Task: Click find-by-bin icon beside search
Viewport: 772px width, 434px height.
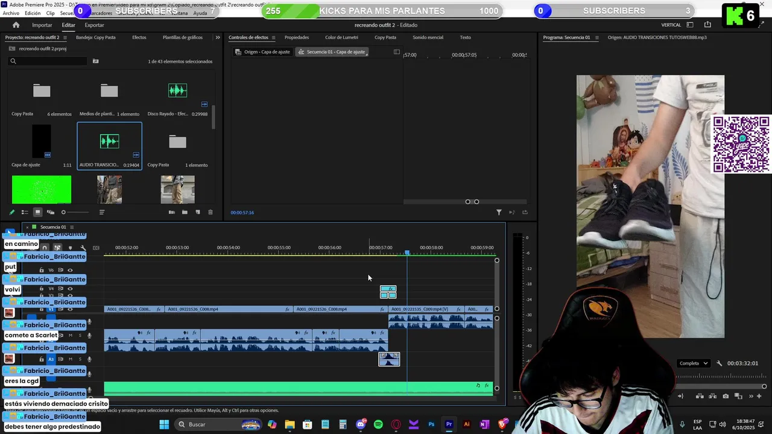Action: click(x=95, y=61)
